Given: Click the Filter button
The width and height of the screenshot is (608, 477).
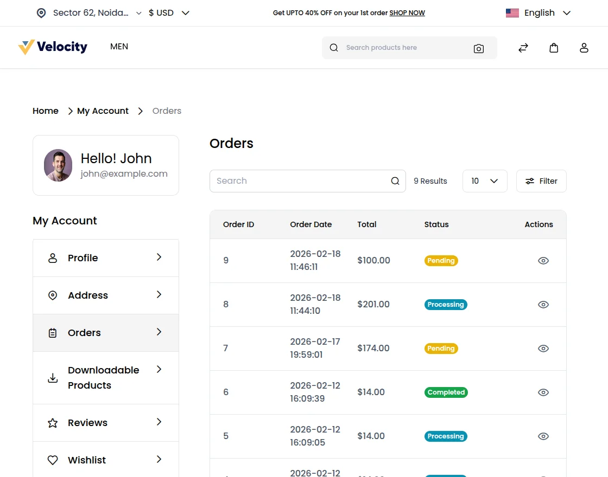Looking at the screenshot, I should tap(541, 181).
